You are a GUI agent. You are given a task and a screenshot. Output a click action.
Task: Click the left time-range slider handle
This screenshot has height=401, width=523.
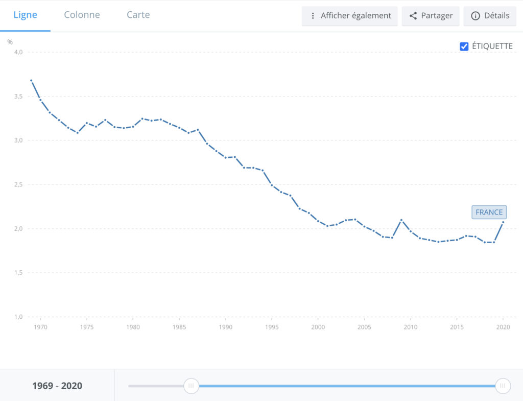pos(191,386)
